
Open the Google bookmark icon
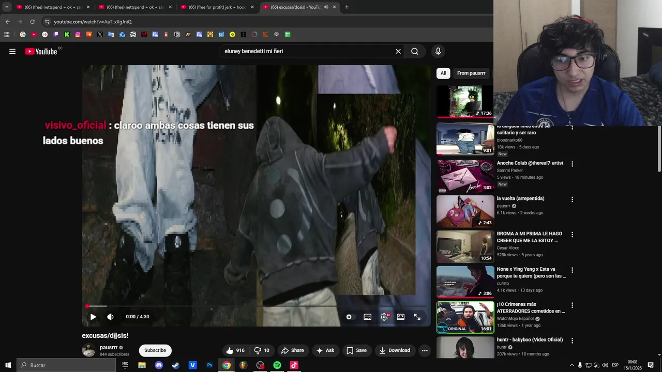click(23, 35)
